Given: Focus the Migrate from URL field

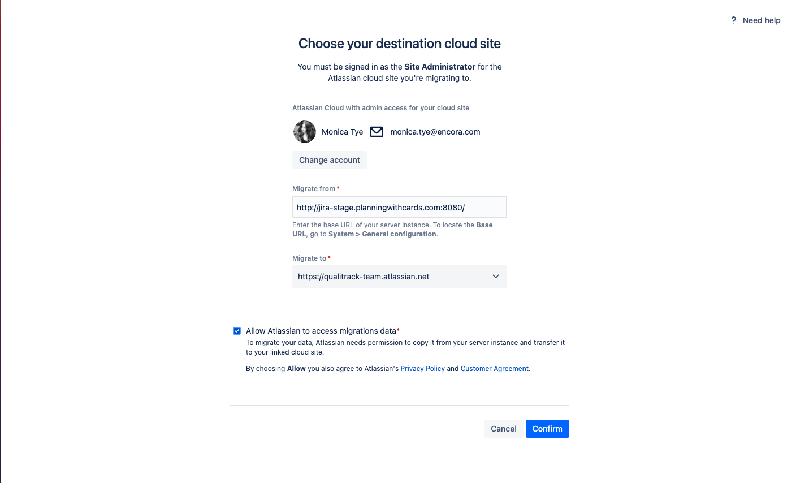Looking at the screenshot, I should [399, 208].
